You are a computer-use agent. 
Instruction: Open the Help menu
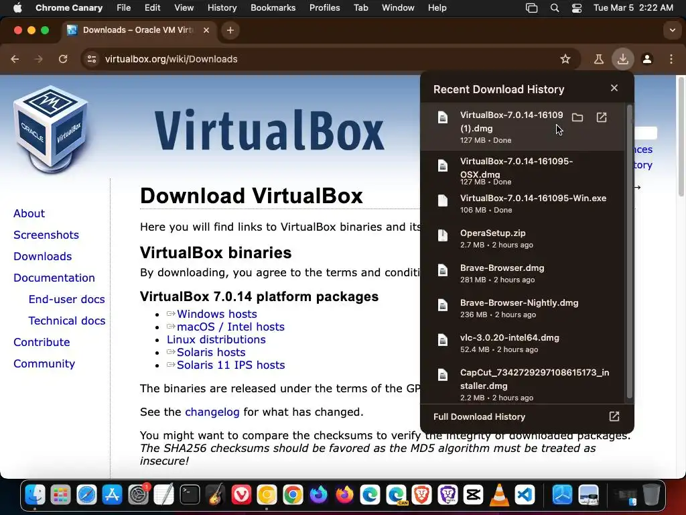click(437, 7)
